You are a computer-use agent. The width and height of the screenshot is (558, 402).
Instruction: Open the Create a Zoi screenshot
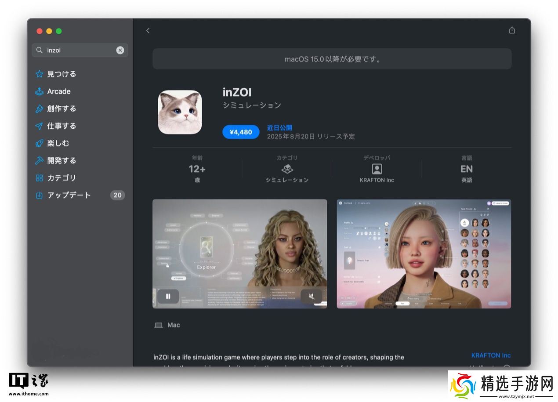tap(424, 254)
